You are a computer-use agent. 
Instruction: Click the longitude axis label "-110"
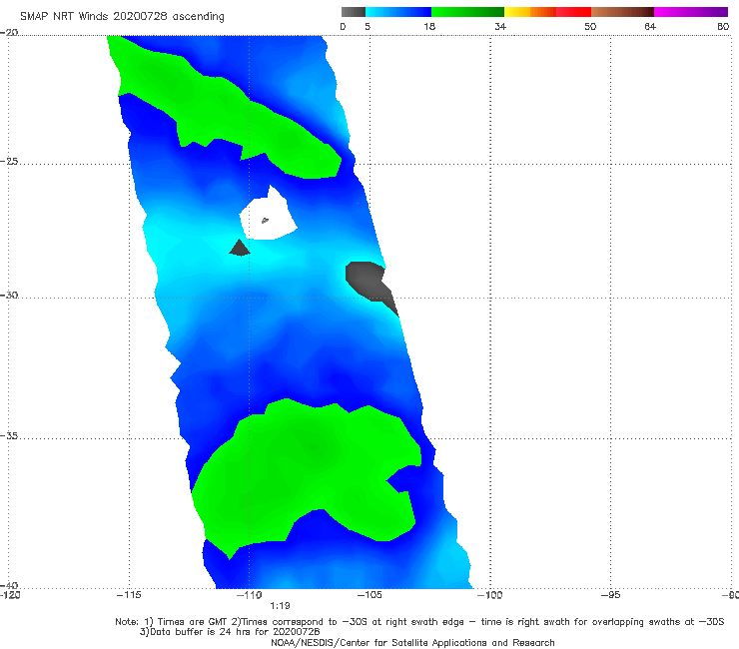(x=249, y=595)
